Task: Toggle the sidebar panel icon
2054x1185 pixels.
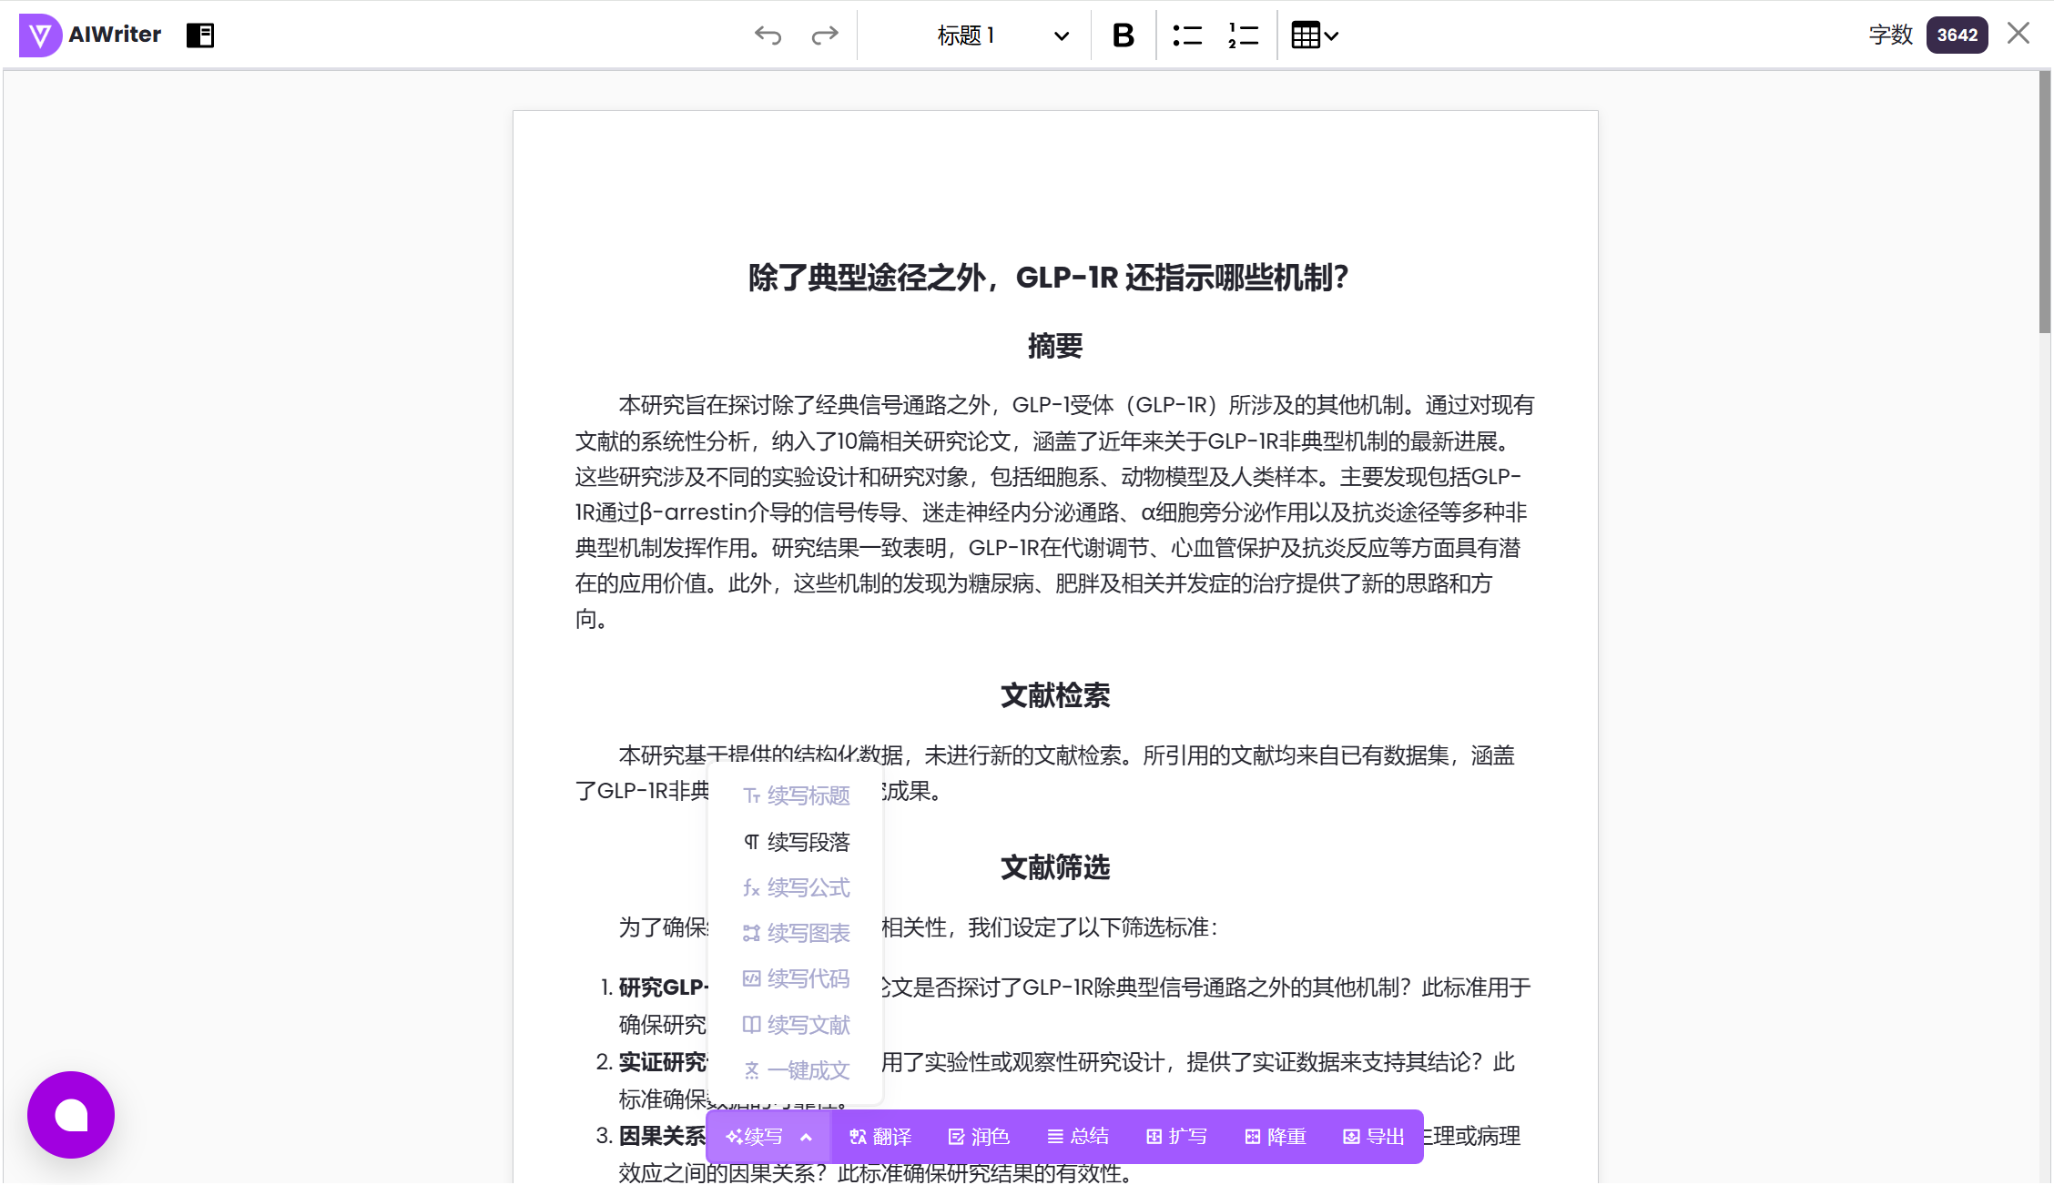Action: (x=199, y=35)
